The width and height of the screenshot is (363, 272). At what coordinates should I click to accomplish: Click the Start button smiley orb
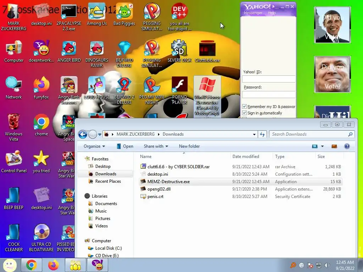(x=10, y=265)
